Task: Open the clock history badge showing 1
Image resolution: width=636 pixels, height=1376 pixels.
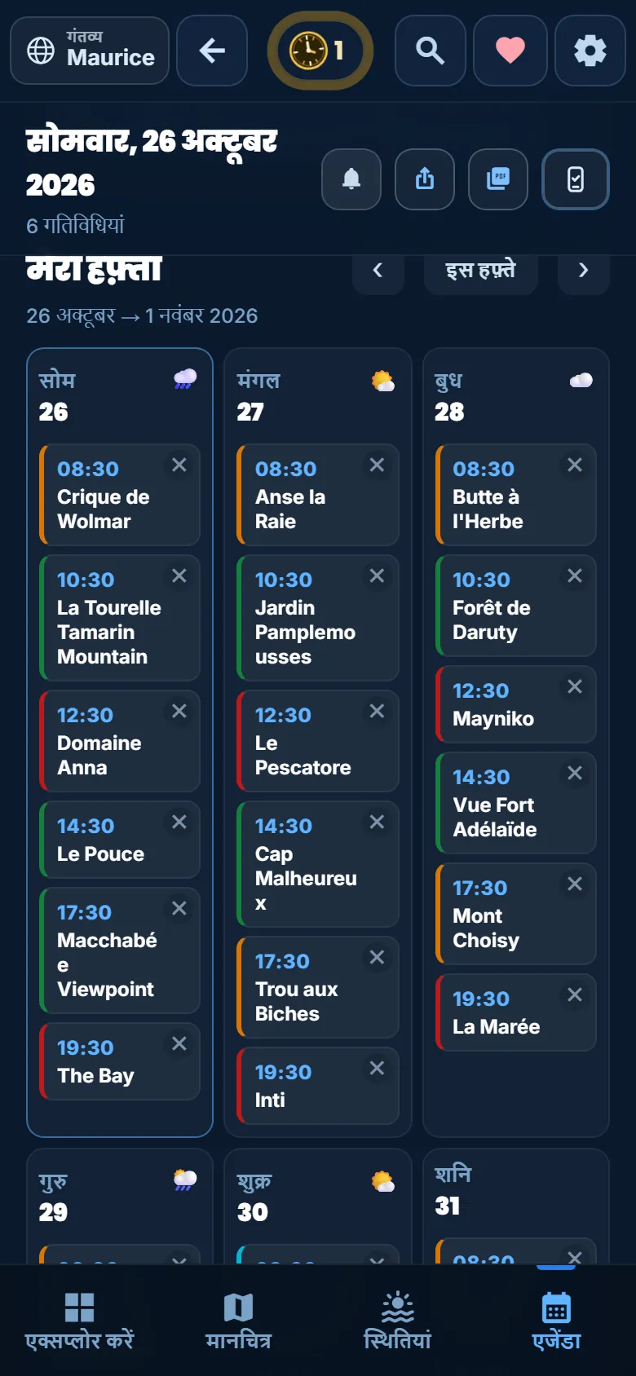Action: click(320, 51)
